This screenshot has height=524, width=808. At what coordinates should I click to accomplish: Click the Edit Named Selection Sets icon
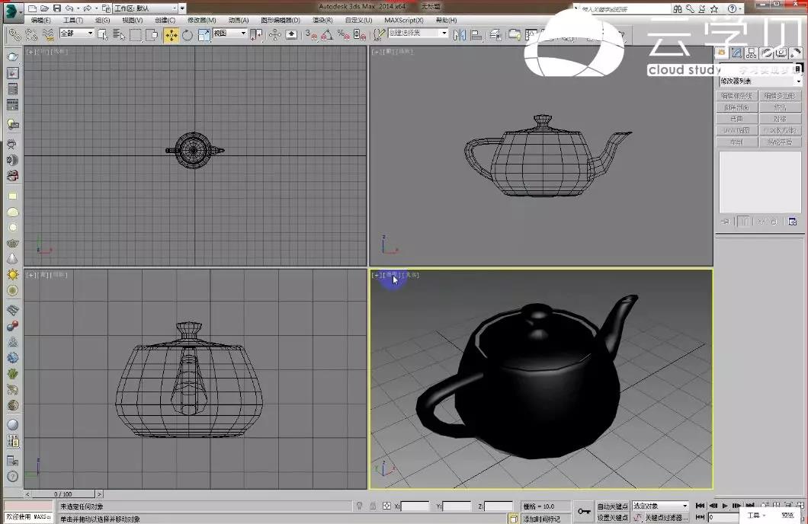click(379, 34)
